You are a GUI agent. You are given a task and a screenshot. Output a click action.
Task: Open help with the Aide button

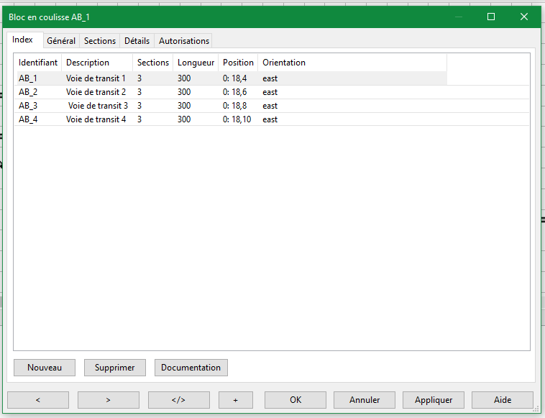point(503,400)
